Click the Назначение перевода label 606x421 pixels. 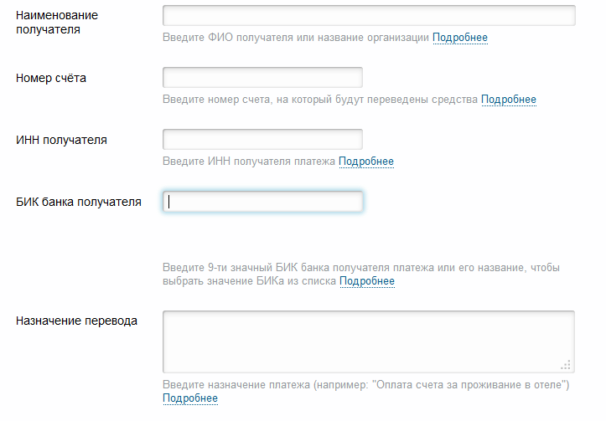click(x=77, y=321)
